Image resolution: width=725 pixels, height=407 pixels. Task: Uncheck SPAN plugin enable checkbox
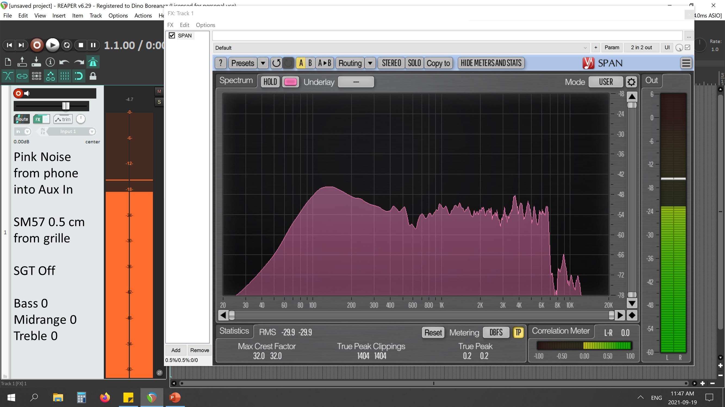coord(172,35)
